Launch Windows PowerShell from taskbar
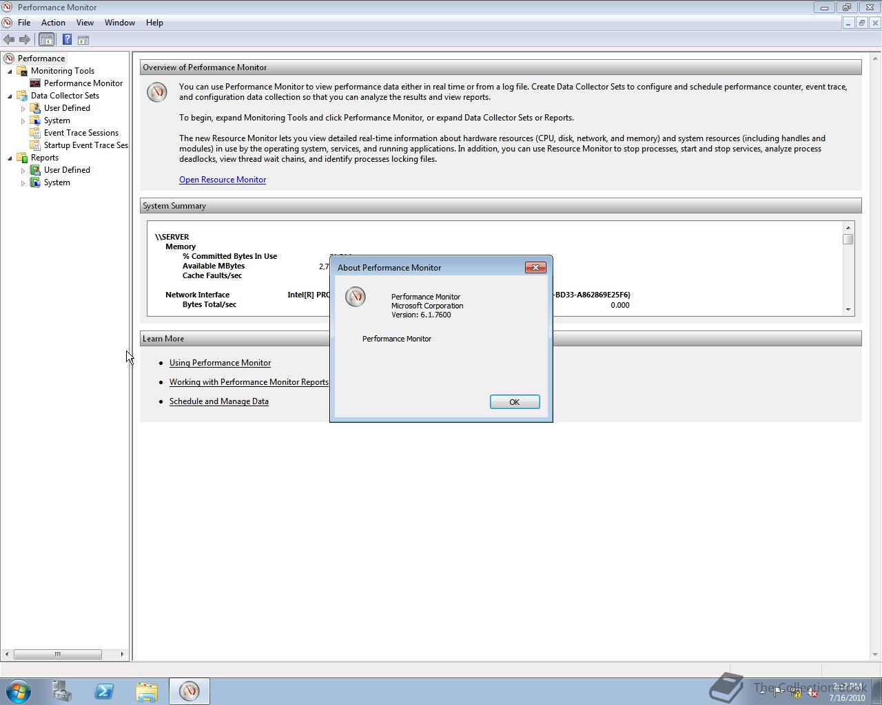This screenshot has width=882, height=705. [x=105, y=691]
